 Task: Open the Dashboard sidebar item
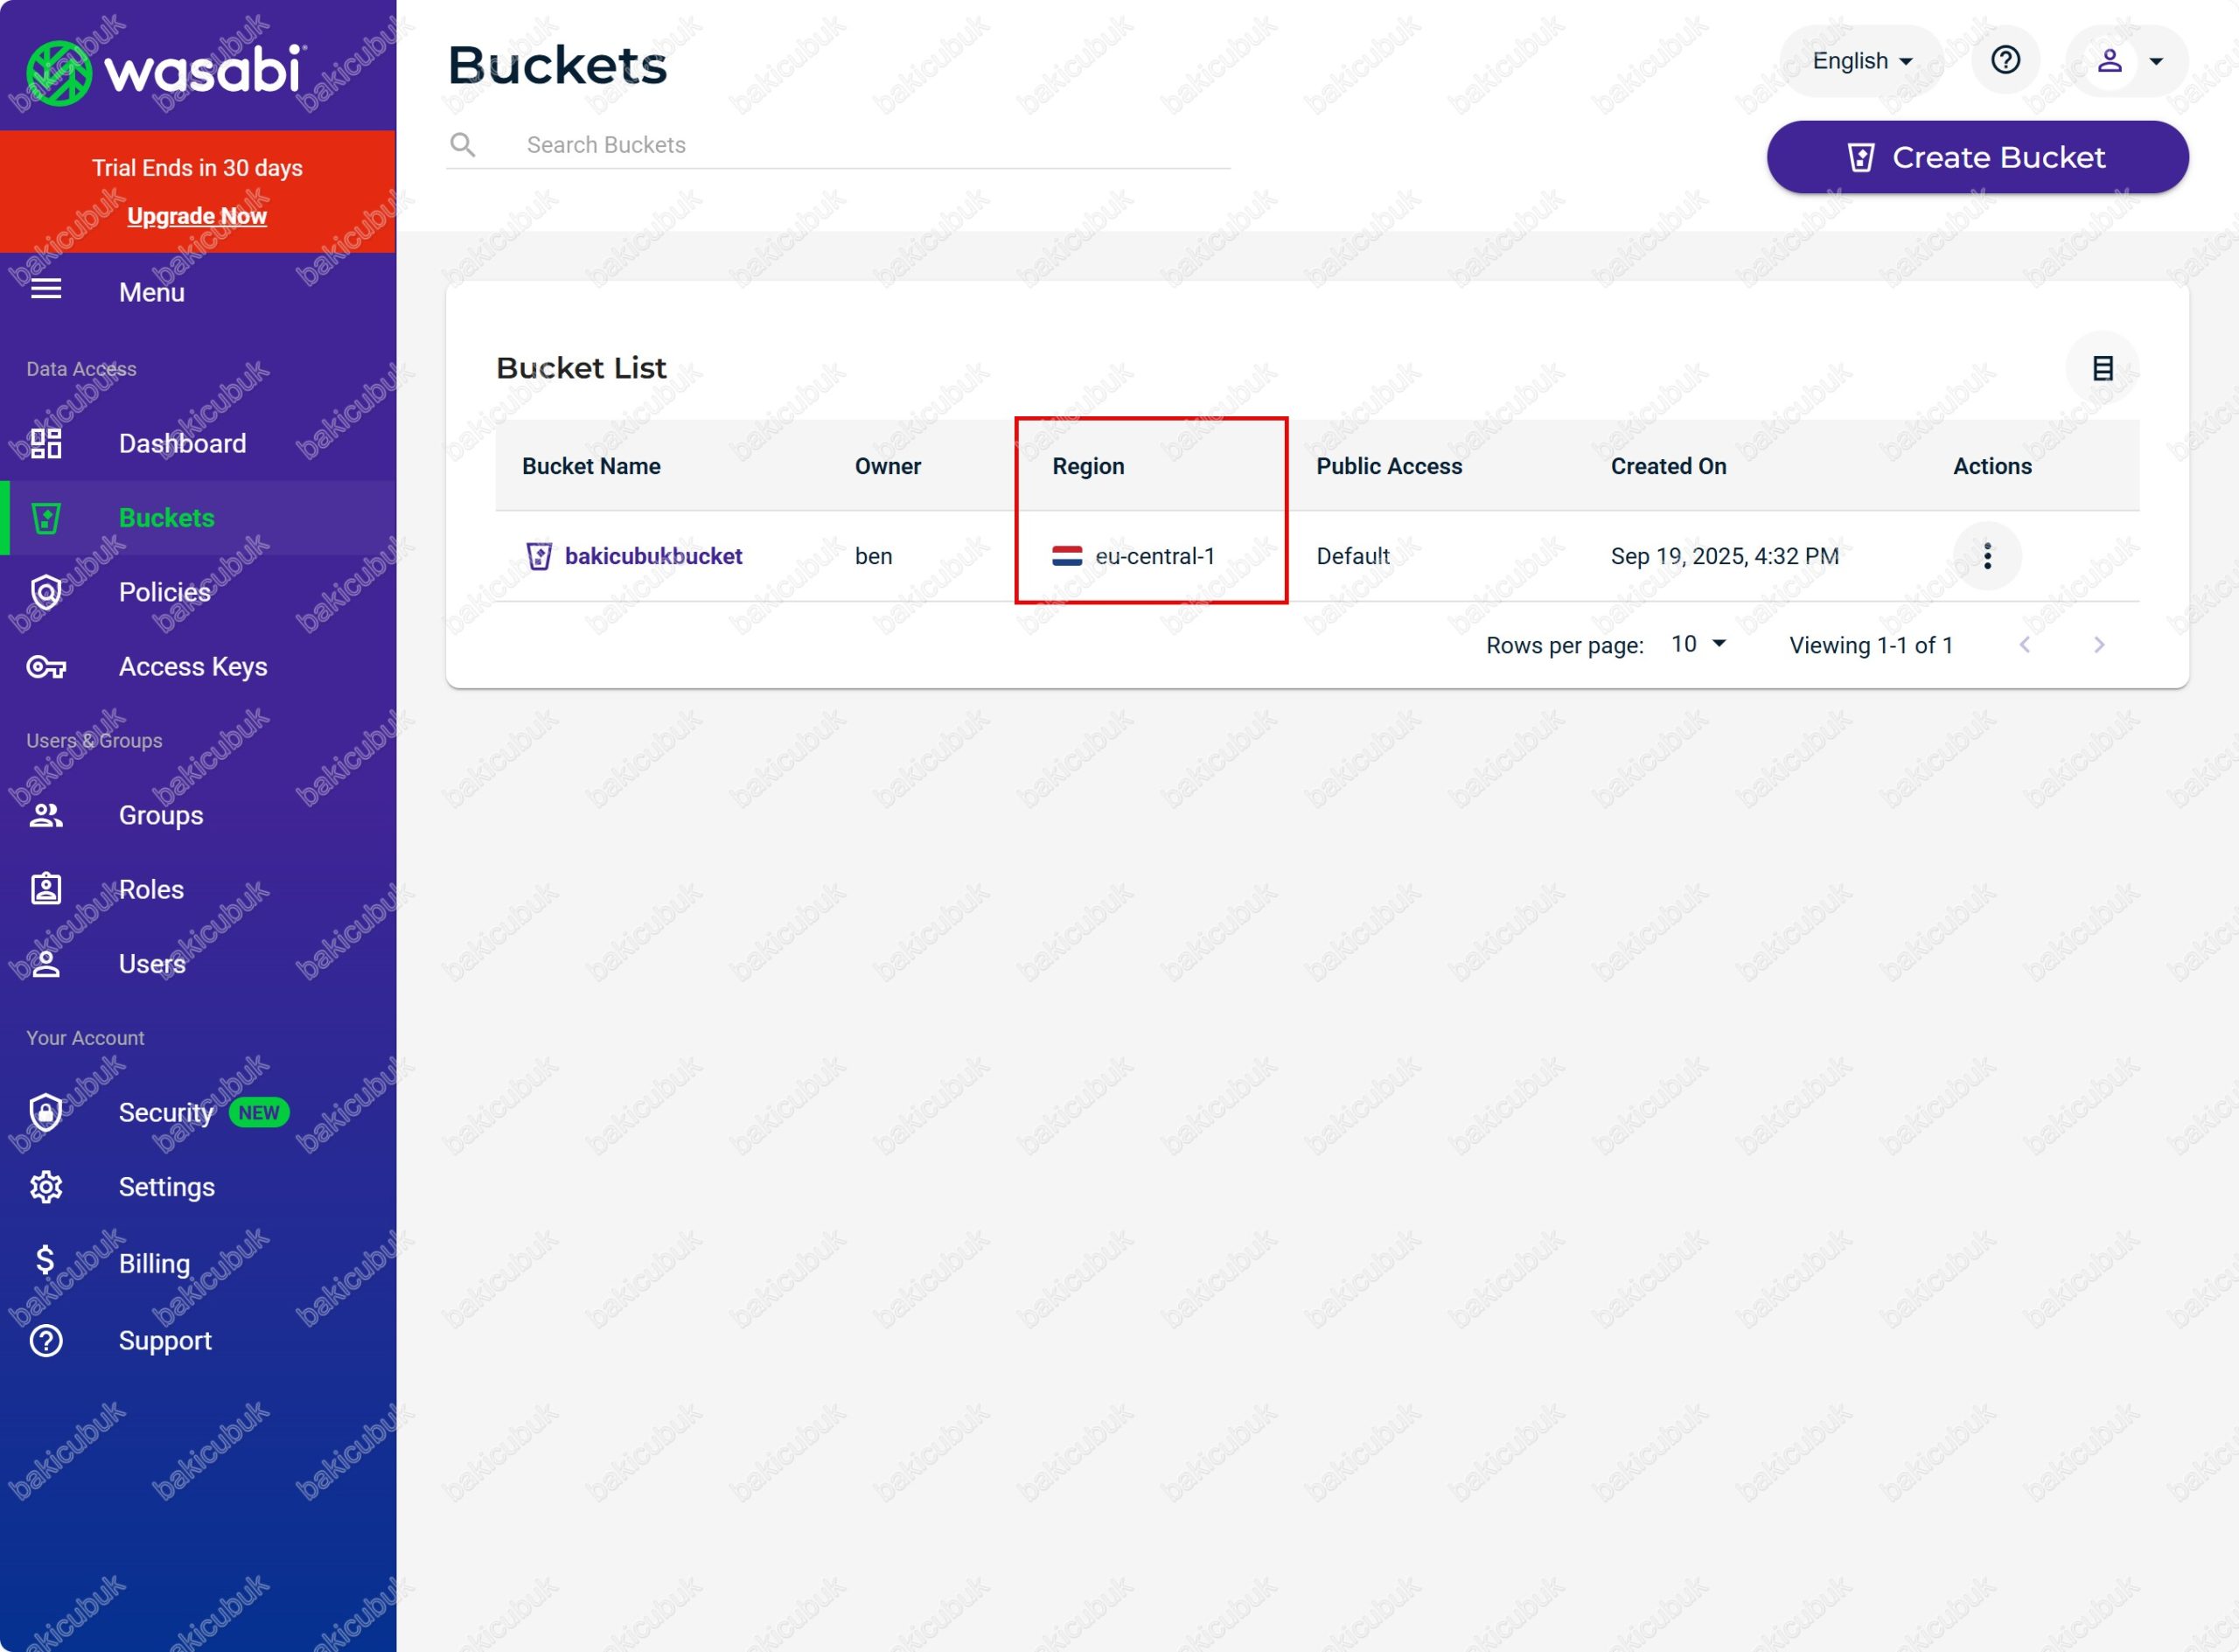coord(182,443)
